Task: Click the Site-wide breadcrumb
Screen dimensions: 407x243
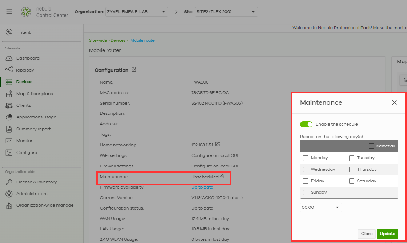Action: 98,40
